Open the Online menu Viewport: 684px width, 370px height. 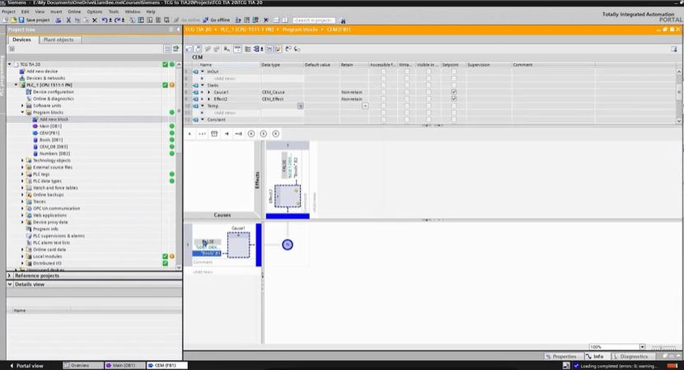point(74,12)
